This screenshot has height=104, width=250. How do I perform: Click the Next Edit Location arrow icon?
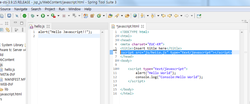point(170,16)
